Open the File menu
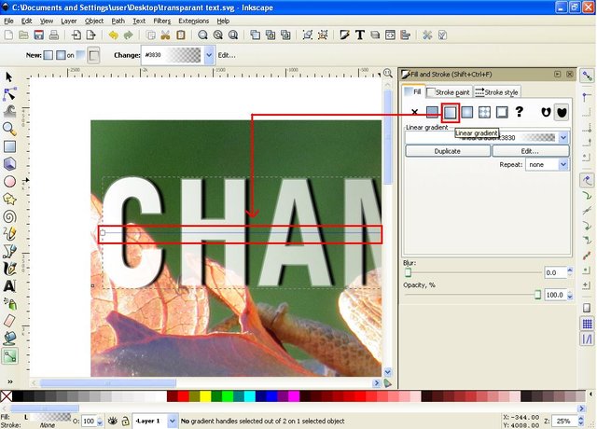This screenshot has width=597, height=429. point(8,21)
